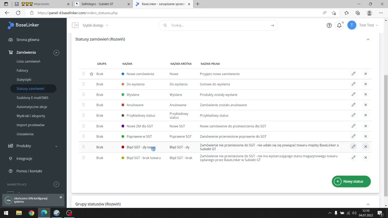Open Faktury in sidebar

(x=22, y=70)
